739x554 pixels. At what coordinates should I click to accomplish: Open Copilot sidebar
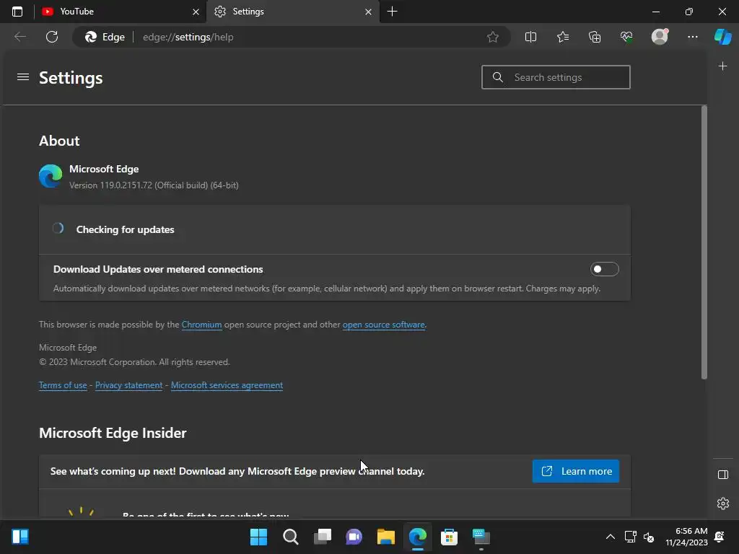point(723,37)
